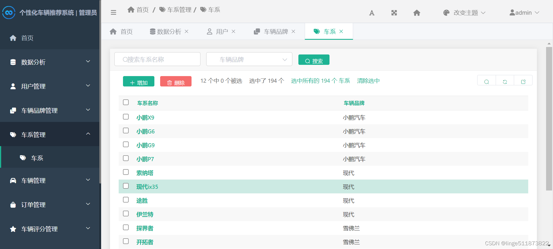The width and height of the screenshot is (553, 249).
Task: Click the sidebar collapse hamburger icon
Action: tap(113, 12)
